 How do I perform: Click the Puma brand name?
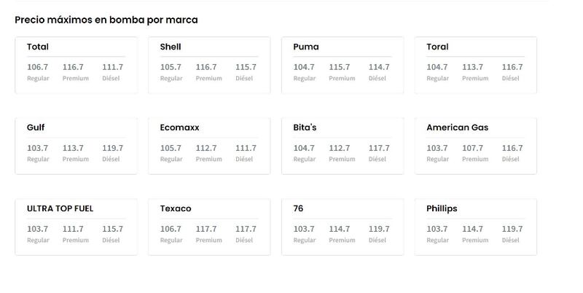click(305, 47)
